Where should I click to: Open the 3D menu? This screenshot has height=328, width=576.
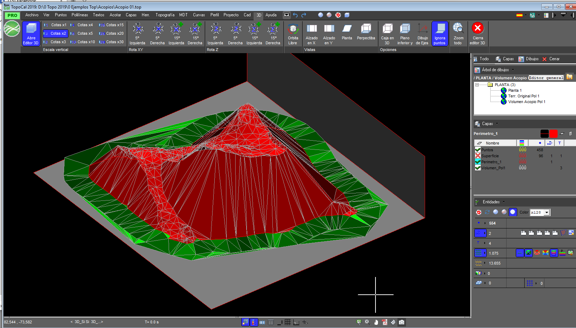pos(259,15)
